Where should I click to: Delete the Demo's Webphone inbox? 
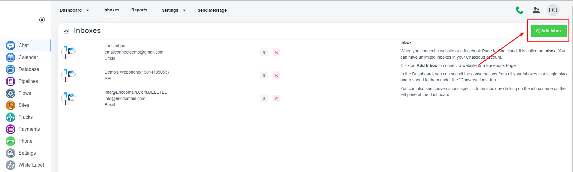[276, 75]
